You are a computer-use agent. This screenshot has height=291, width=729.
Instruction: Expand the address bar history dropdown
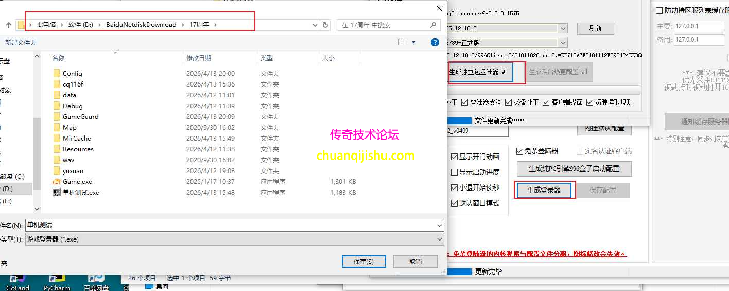[x=316, y=25]
